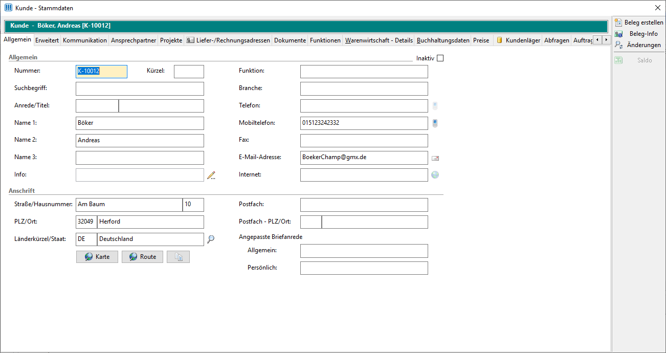The image size is (666, 353).
Task: Close the Kunde - Stammdaten window
Action: [x=658, y=8]
